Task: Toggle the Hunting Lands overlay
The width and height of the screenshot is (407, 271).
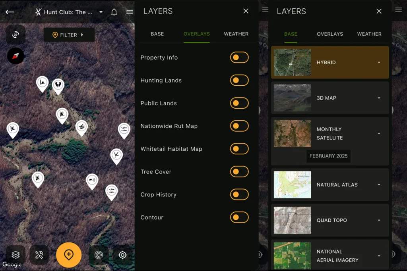Action: coord(239,80)
